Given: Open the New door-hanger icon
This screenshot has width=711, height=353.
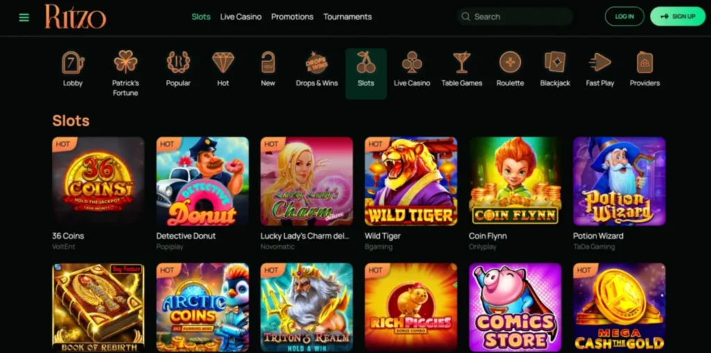Looking at the screenshot, I should click(268, 62).
